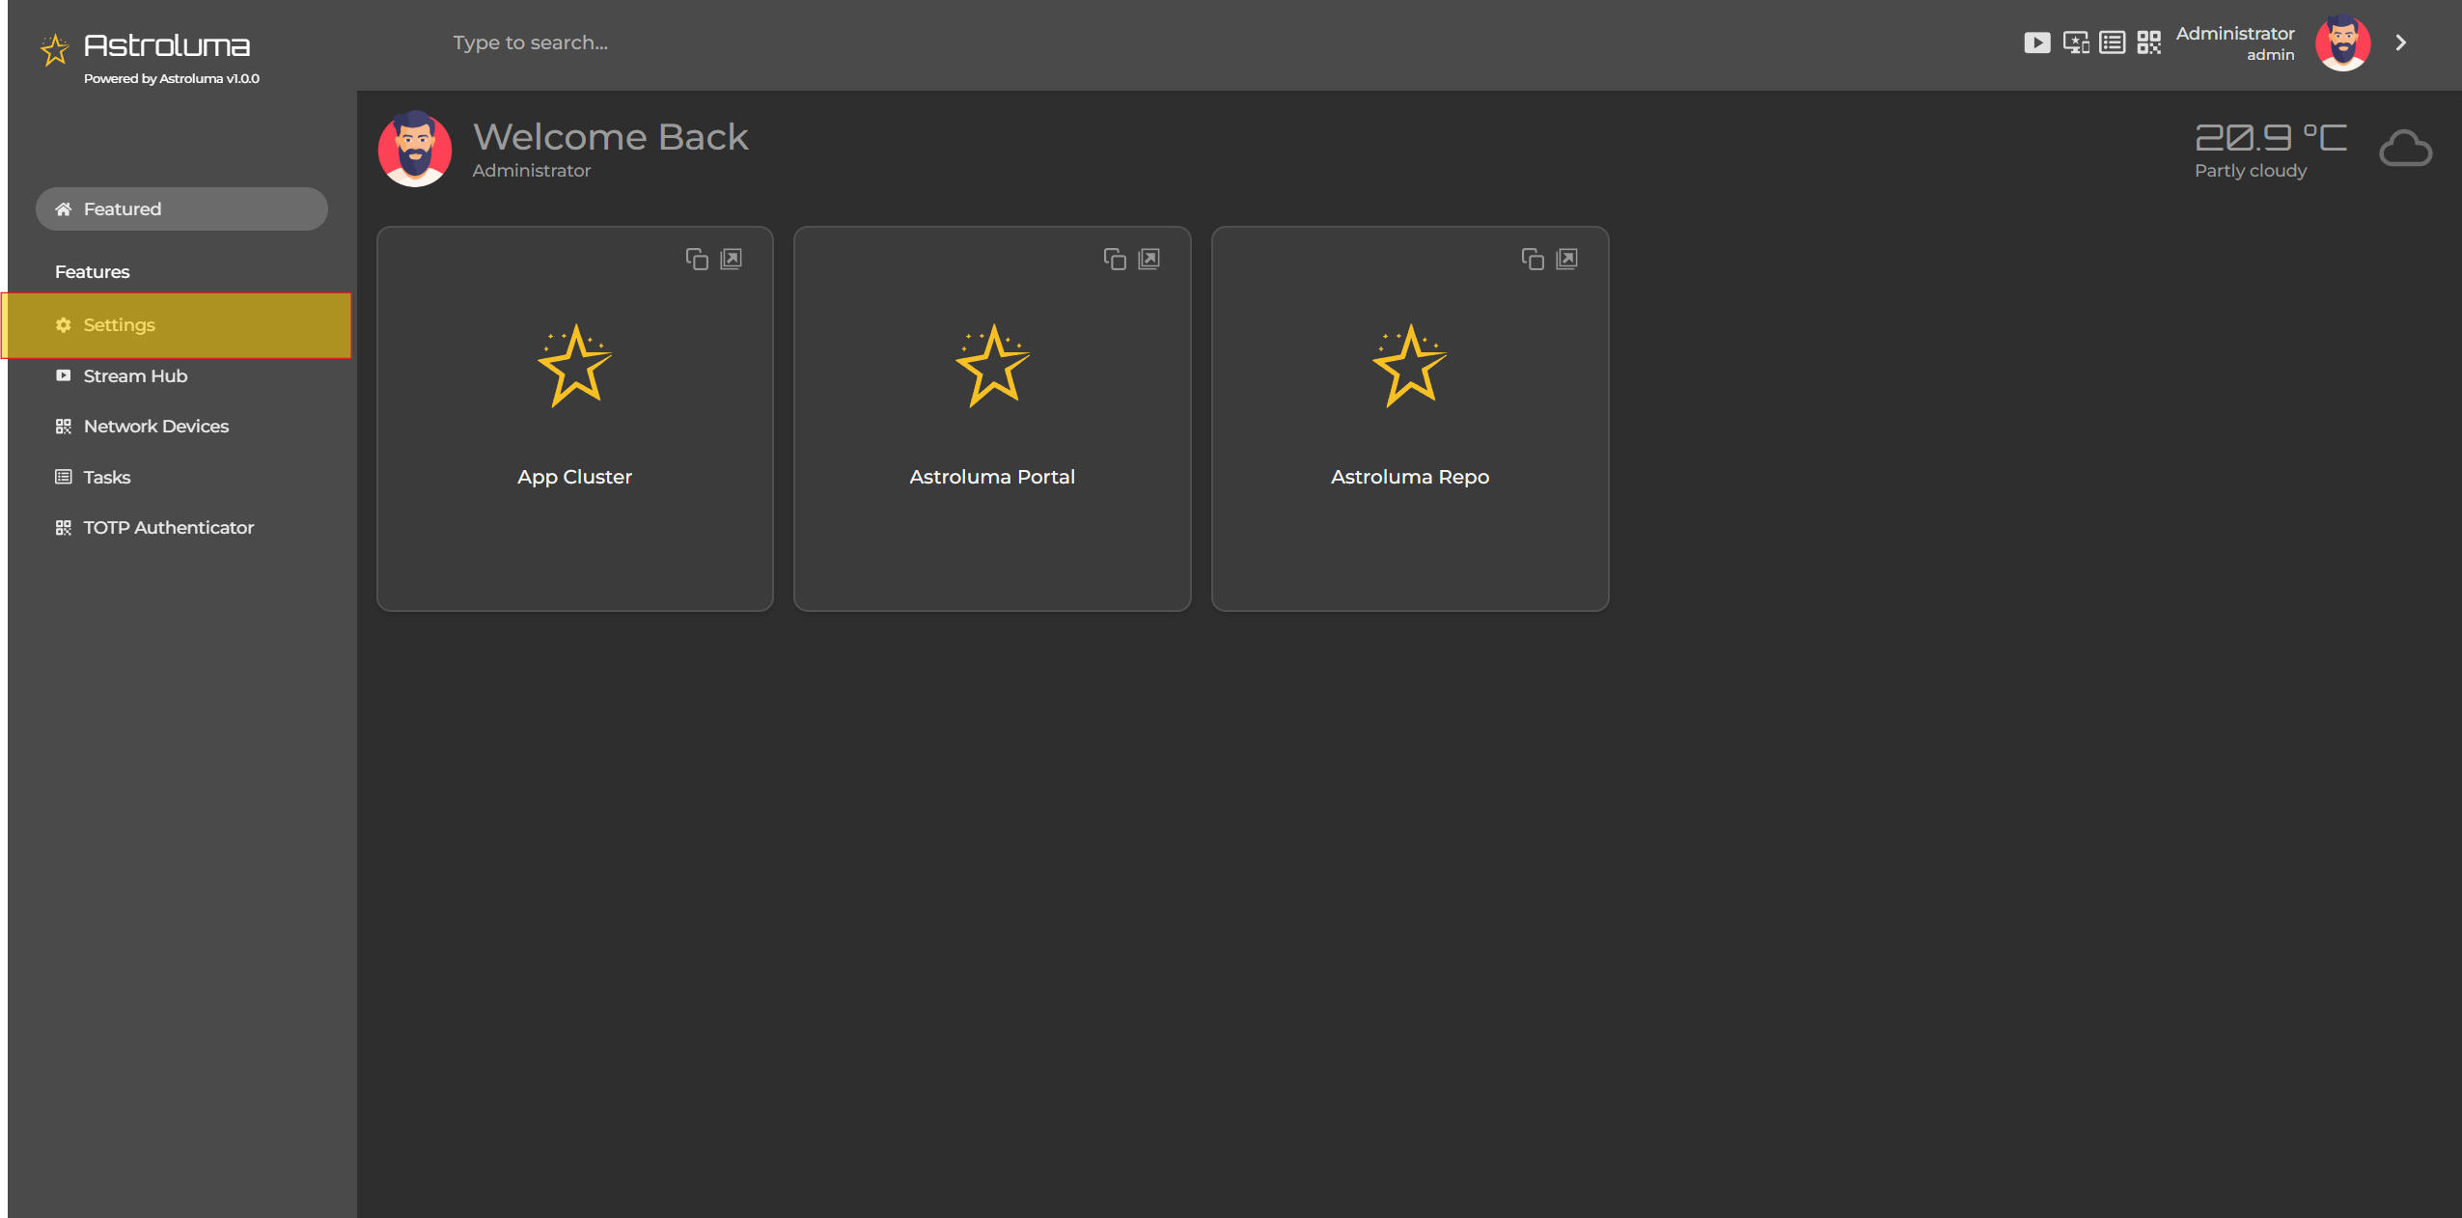Open the App Cluster card title
This screenshot has width=2462, height=1218.
tap(574, 477)
